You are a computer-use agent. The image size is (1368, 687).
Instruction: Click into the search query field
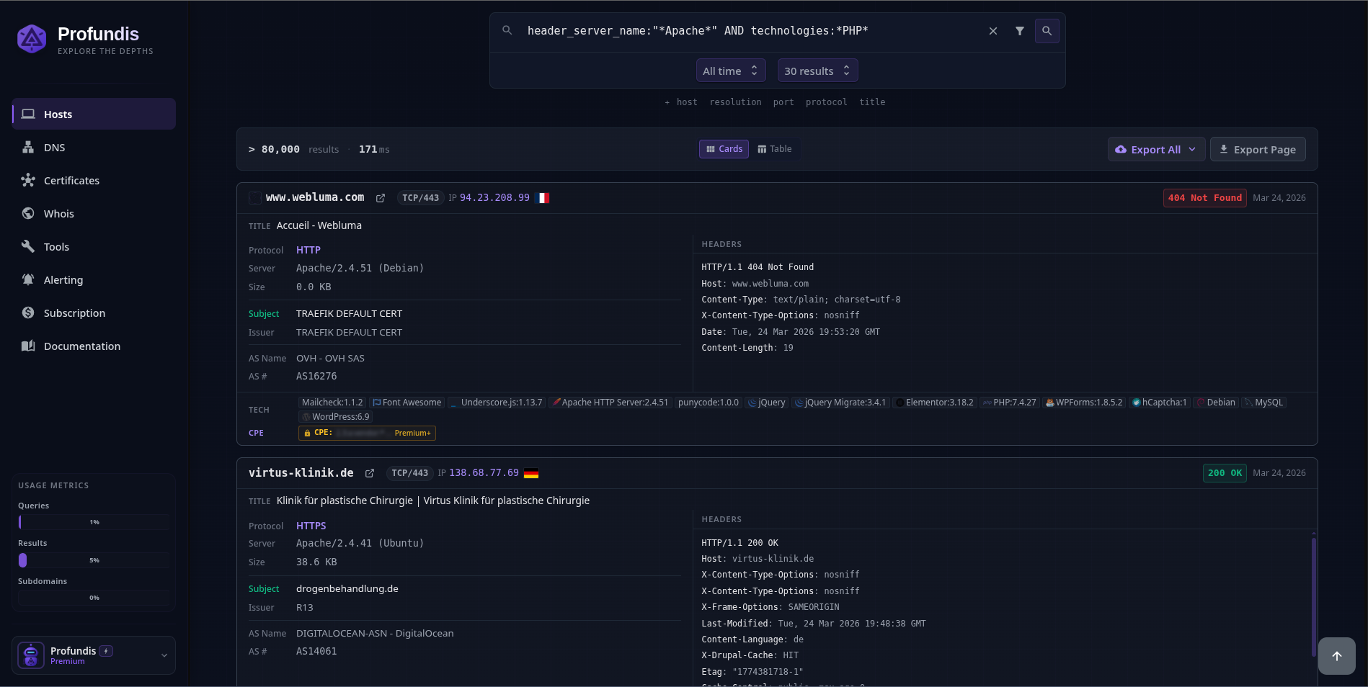750,31
